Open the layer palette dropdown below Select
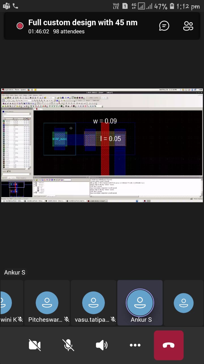The height and width of the screenshot is (364, 204). [x=16, y=174]
